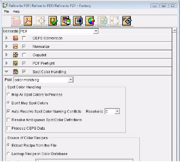Click the Trap toolbar icon

click(x=77, y=21)
